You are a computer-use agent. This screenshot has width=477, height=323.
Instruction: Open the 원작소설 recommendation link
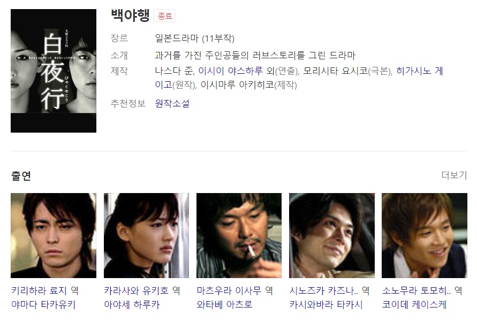tap(172, 103)
